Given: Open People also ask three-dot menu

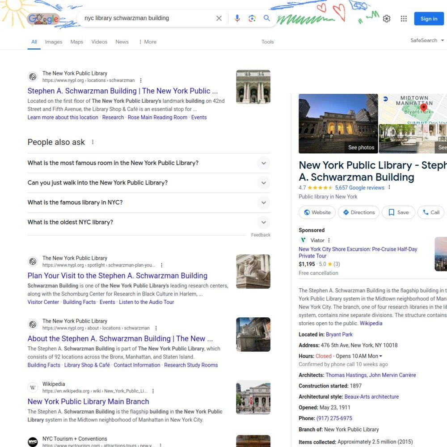Looking at the screenshot, I should tap(93, 142).
